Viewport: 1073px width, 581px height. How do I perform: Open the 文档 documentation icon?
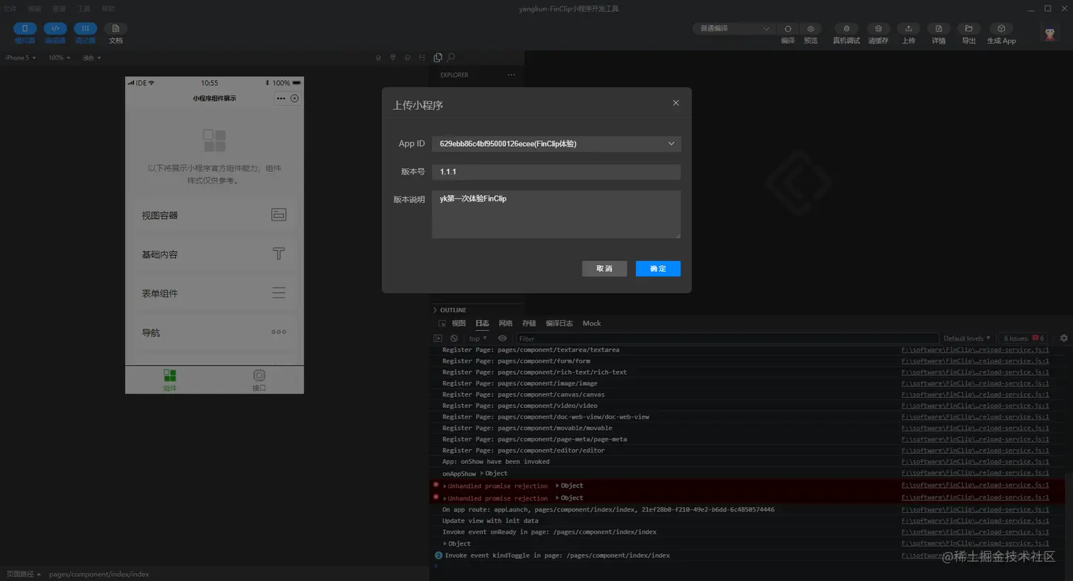(116, 28)
